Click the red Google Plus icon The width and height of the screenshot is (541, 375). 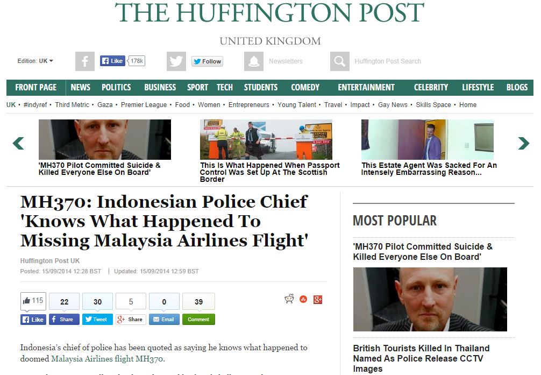coord(318,300)
